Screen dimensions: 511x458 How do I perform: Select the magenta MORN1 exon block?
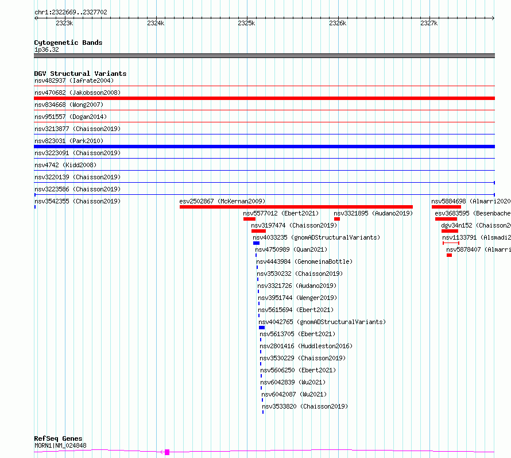click(167, 452)
